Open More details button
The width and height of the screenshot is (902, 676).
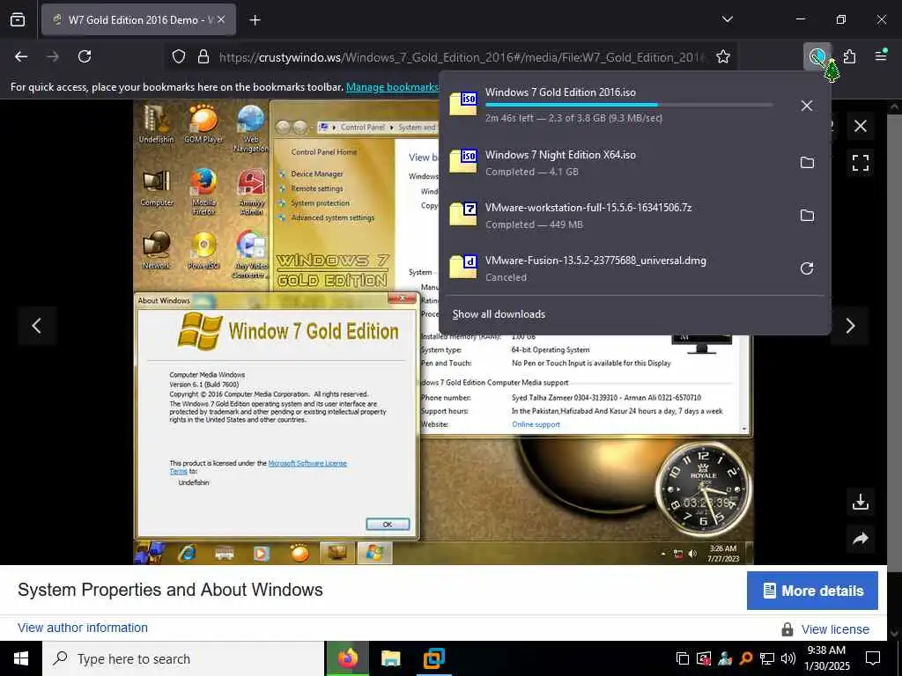click(812, 591)
